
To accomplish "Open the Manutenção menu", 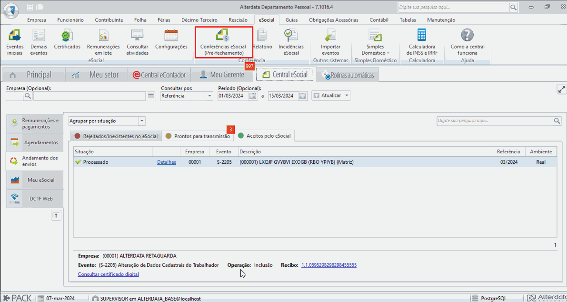I will pos(441,20).
